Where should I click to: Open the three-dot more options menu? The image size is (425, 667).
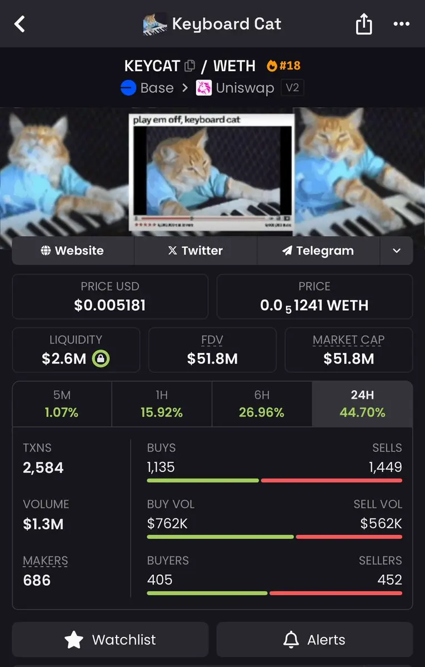point(401,24)
